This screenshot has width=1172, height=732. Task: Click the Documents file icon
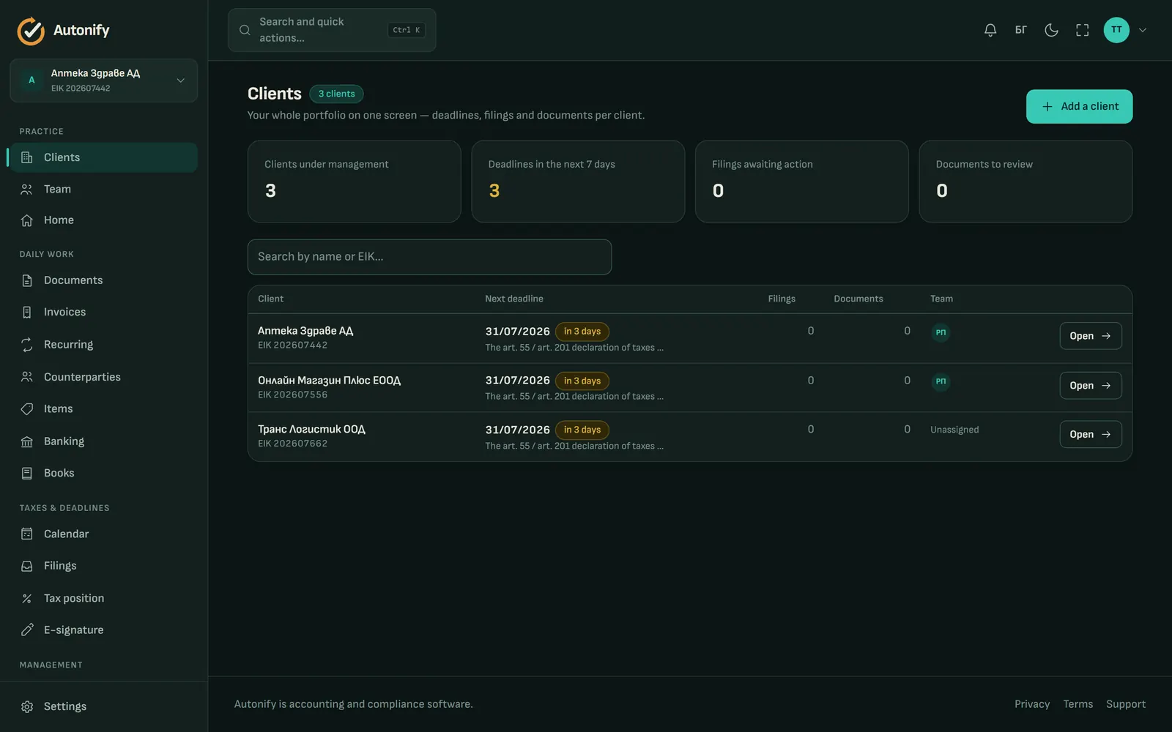click(x=27, y=280)
